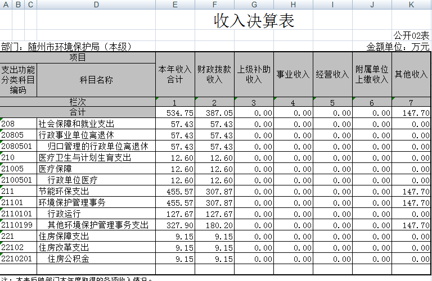Select the 住房公积金 cell
Viewport: 432px width, 281px height.
(69, 259)
